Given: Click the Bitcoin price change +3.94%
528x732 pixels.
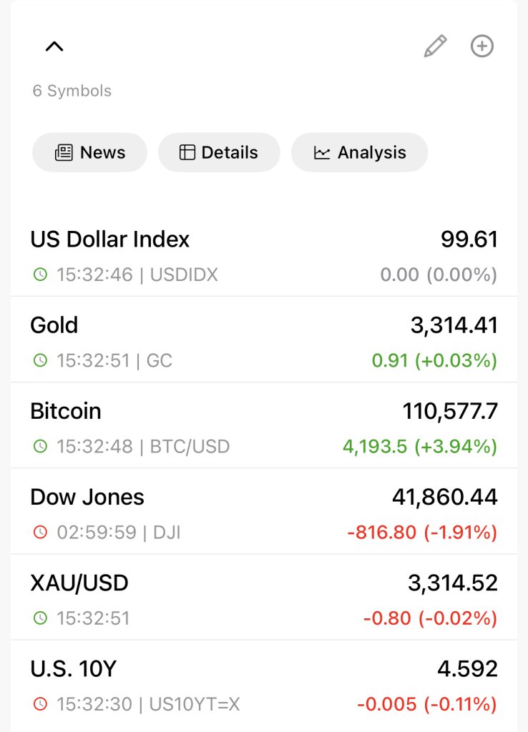Looking at the screenshot, I should pyautogui.click(x=456, y=446).
